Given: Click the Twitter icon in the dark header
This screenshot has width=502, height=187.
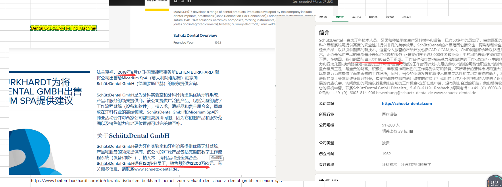Looking at the screenshot, I should pyautogui.click(x=176, y=1).
